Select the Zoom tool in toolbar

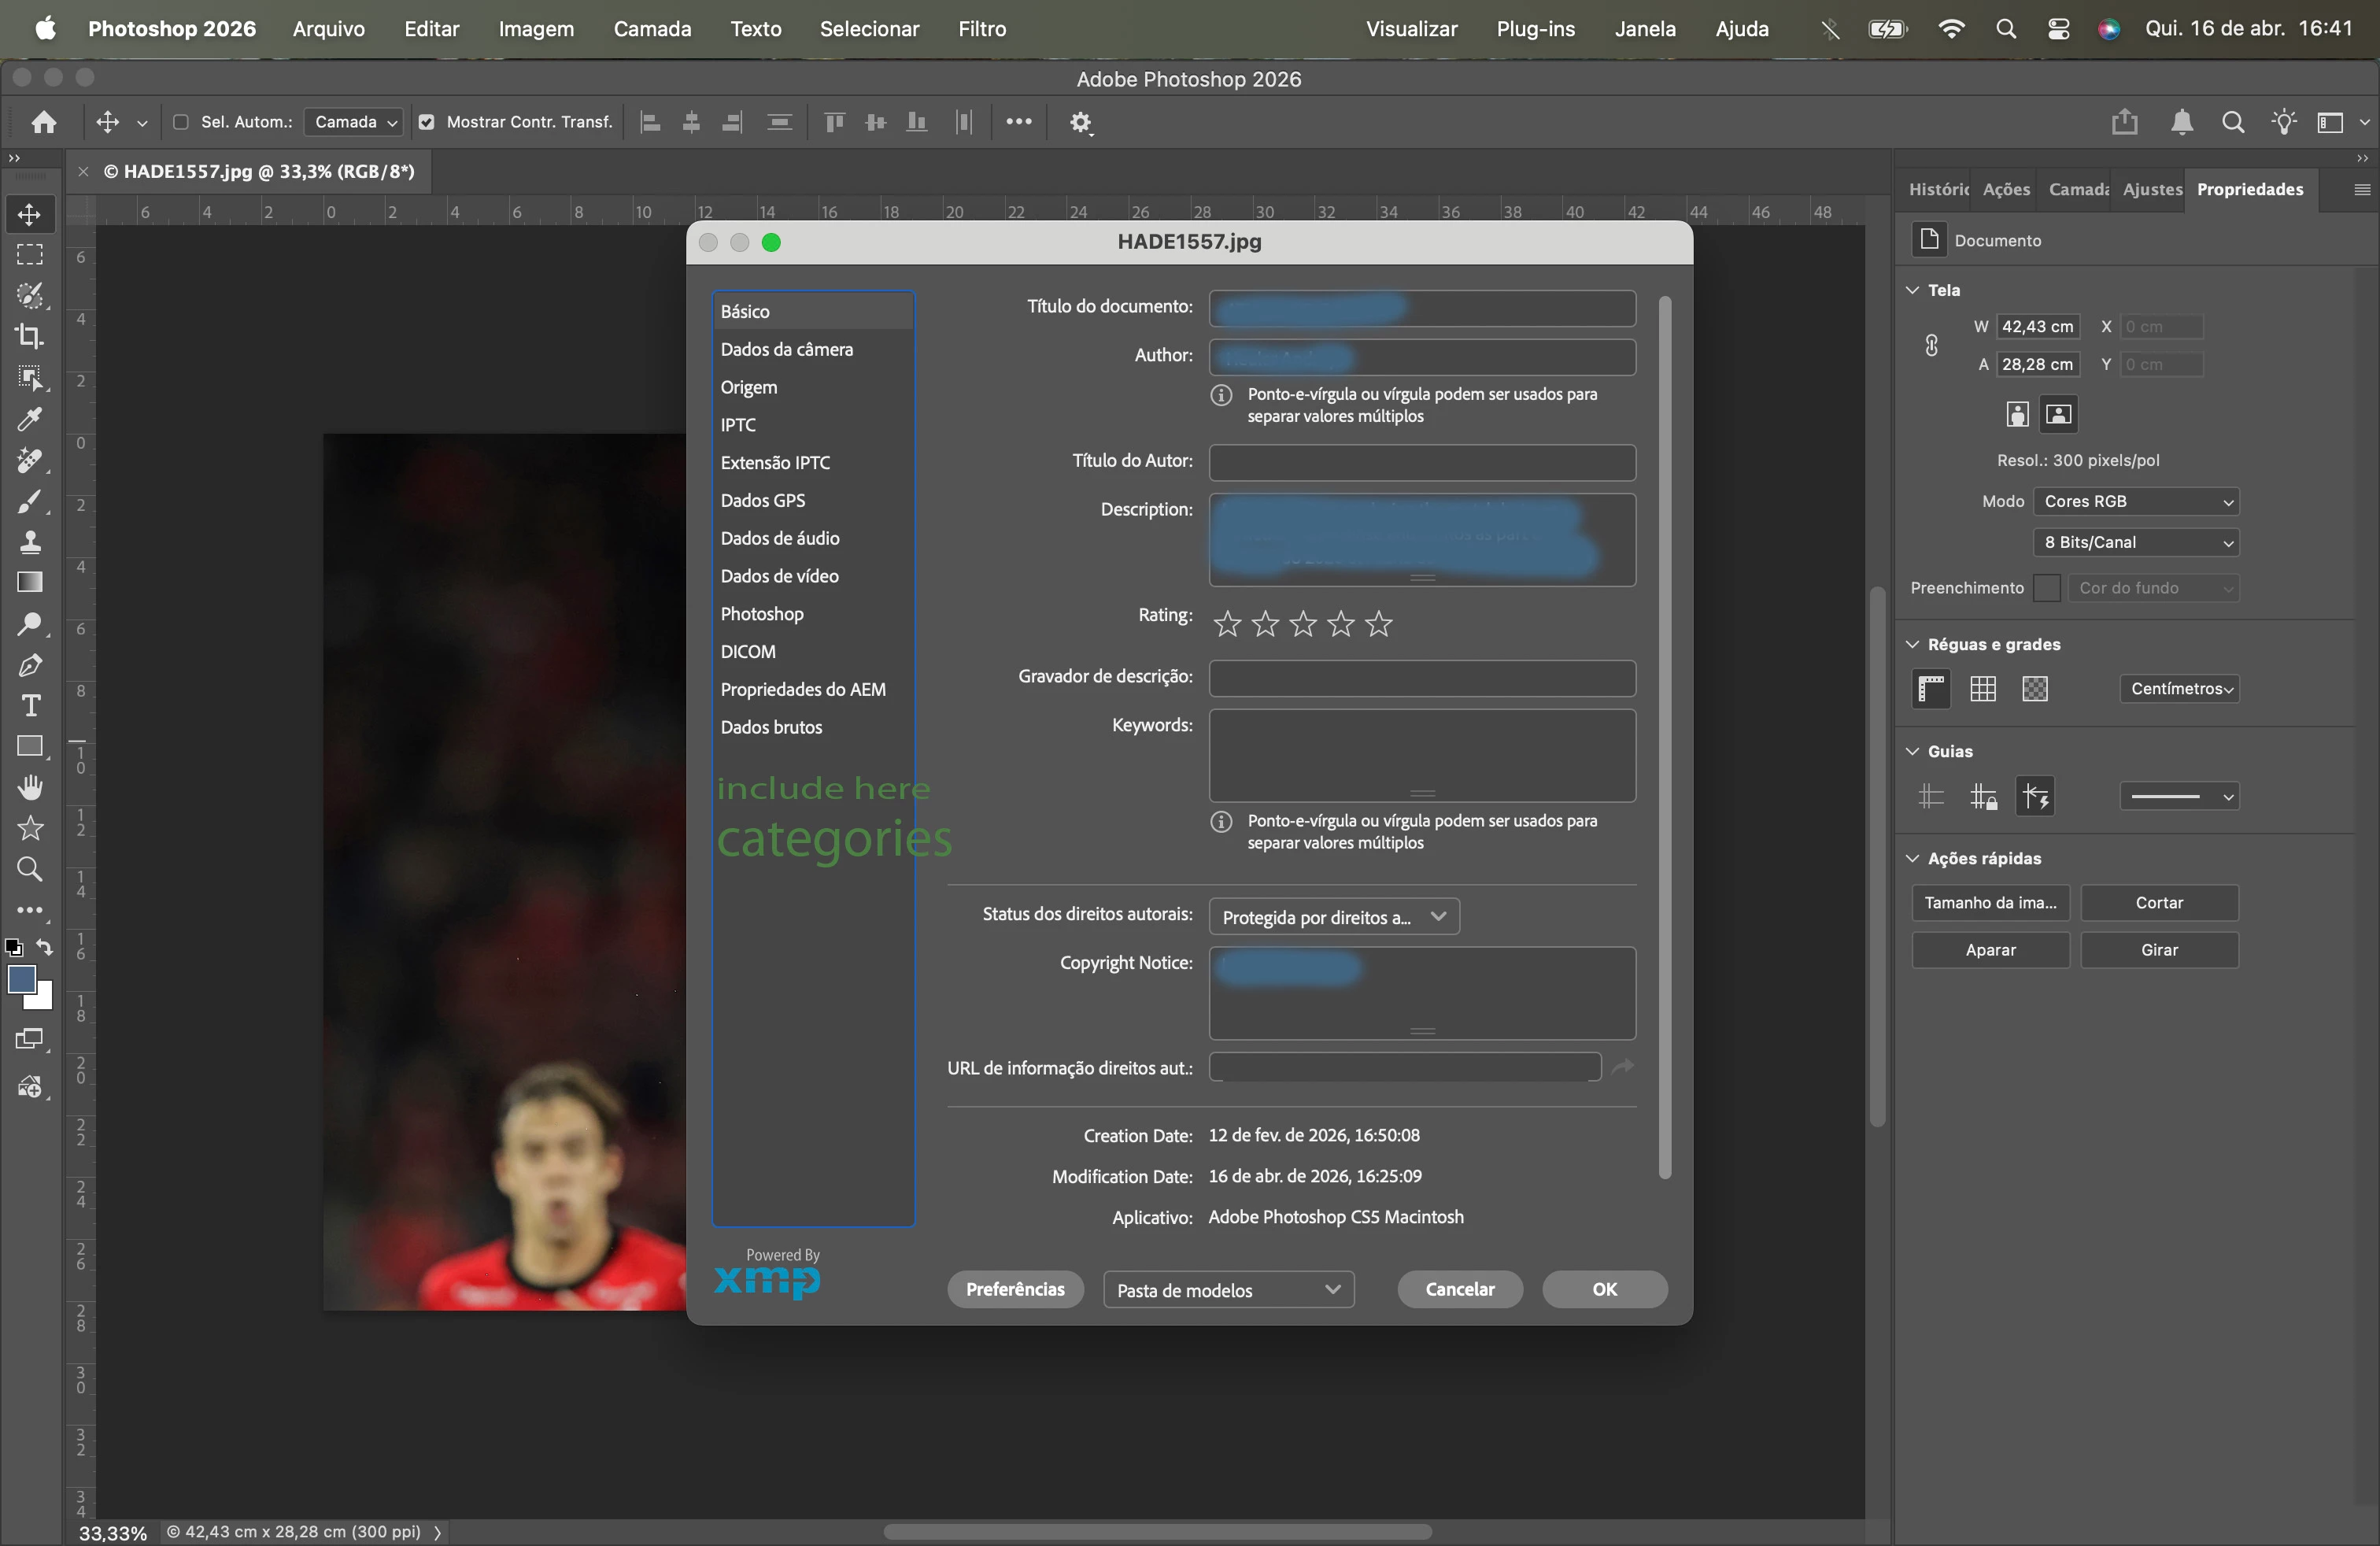click(x=30, y=869)
